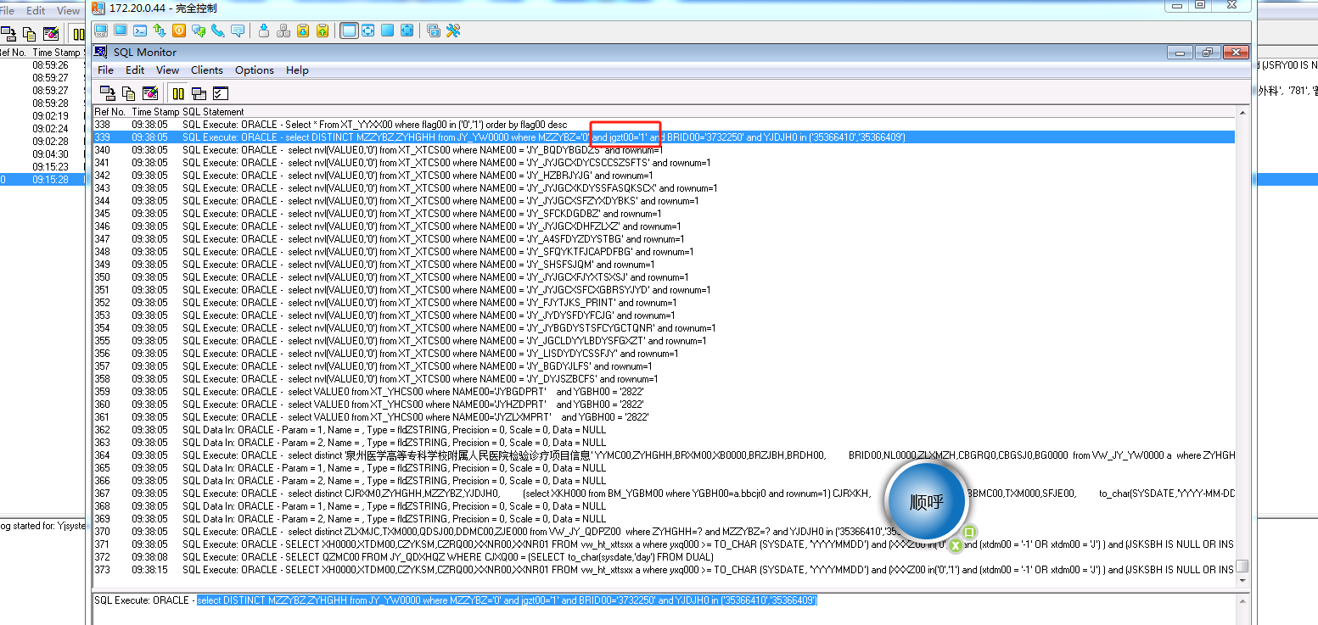Select the row containing 'JY_FJYTJKS_PRINT'
Screen dimensions: 1318x625
click(x=664, y=303)
